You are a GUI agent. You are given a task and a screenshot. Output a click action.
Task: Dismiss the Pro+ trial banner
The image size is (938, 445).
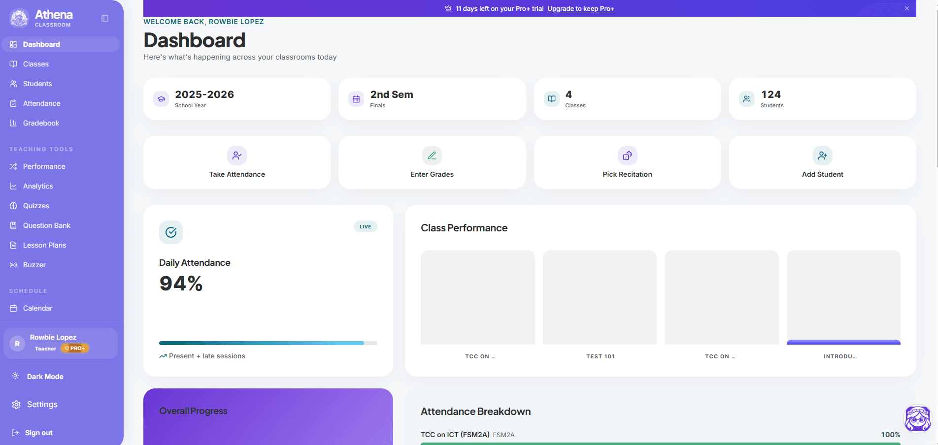tap(907, 8)
